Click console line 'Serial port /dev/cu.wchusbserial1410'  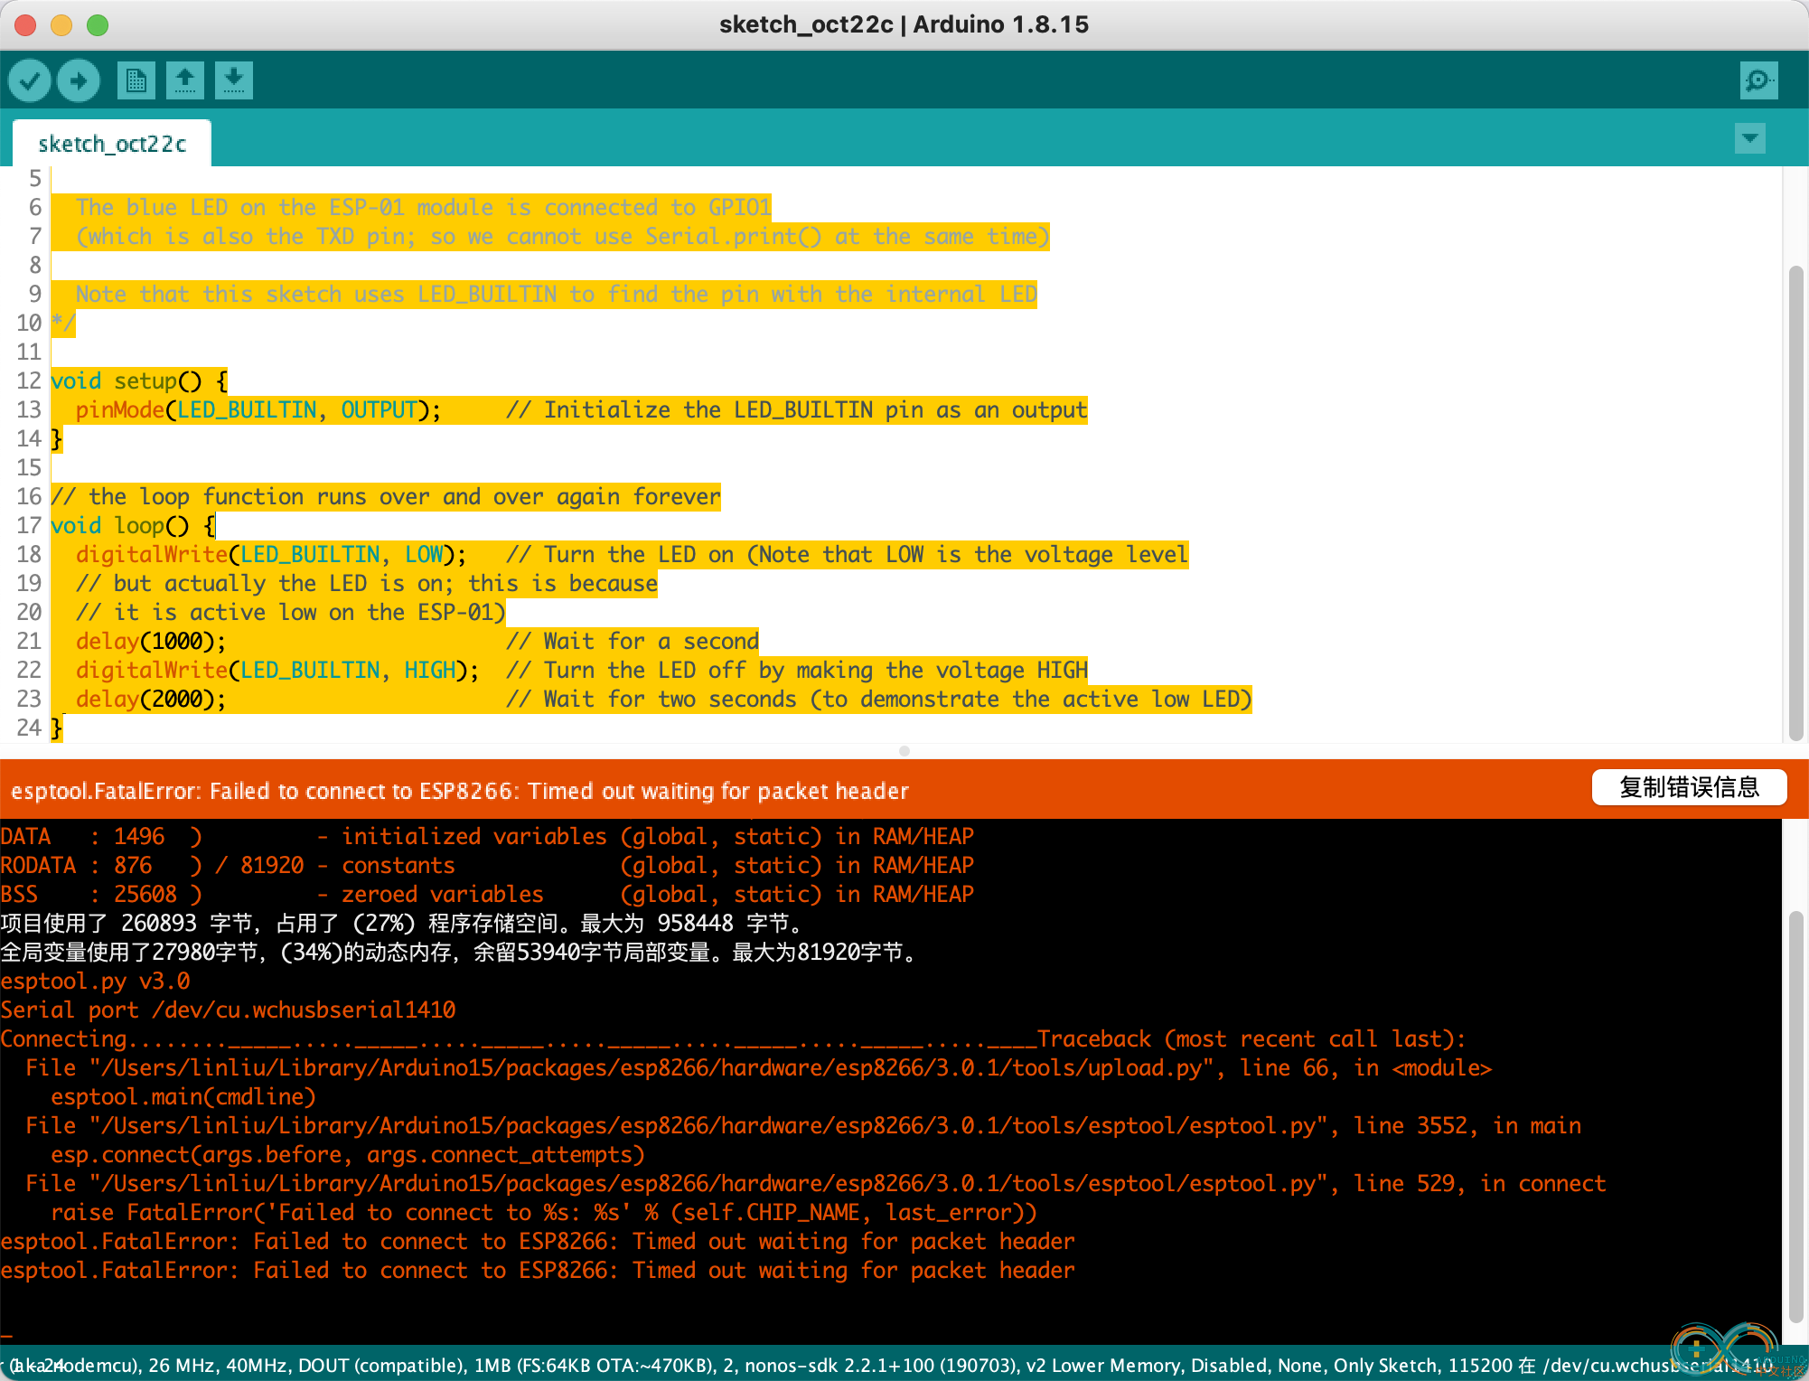click(x=228, y=1010)
